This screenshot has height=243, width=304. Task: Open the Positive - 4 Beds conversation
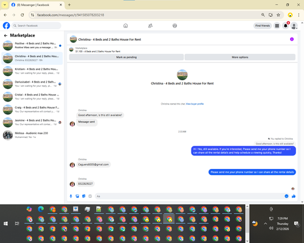(32, 46)
